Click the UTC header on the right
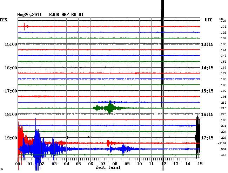The width and height of the screenshot is (228, 173). tap(208, 20)
